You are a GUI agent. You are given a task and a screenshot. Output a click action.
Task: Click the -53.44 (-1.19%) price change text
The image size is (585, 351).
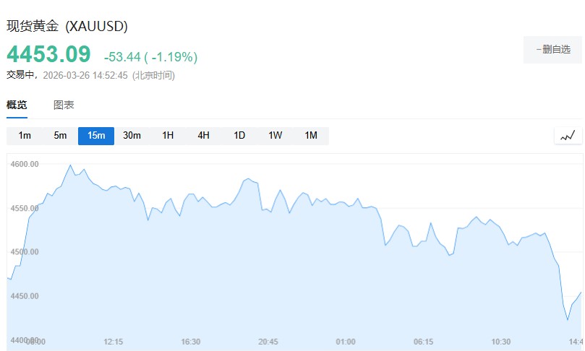150,57
